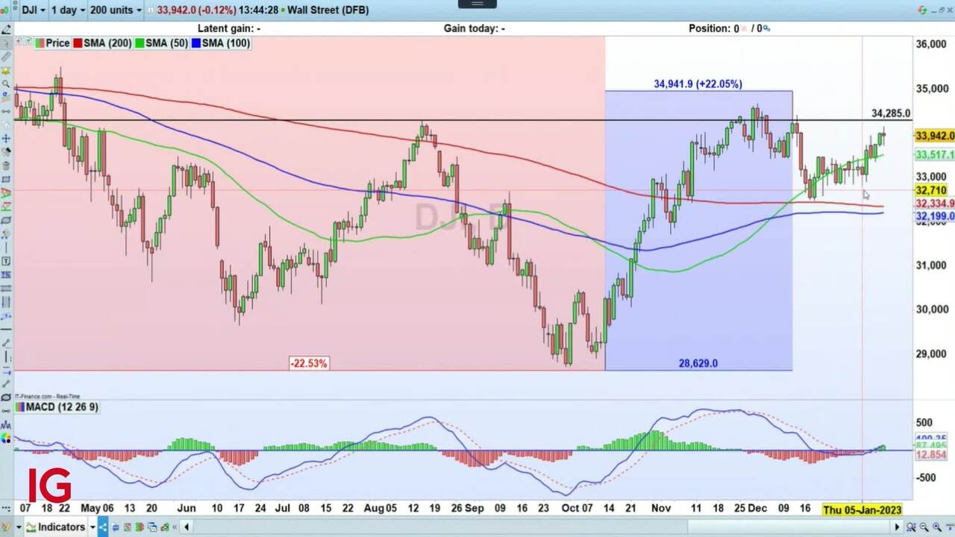This screenshot has height=537, width=955.
Task: Click the 34,285.0 horizontal line label
Action: pyautogui.click(x=891, y=113)
